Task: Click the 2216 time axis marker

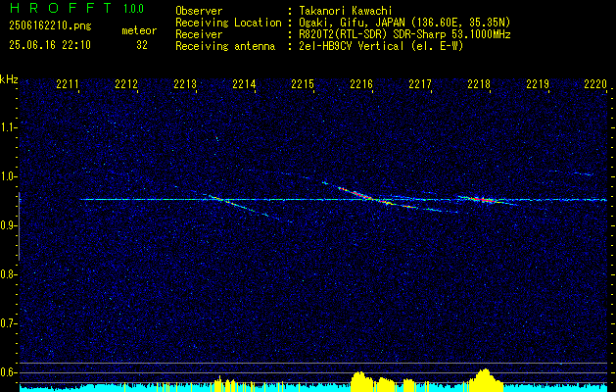Action: click(361, 84)
